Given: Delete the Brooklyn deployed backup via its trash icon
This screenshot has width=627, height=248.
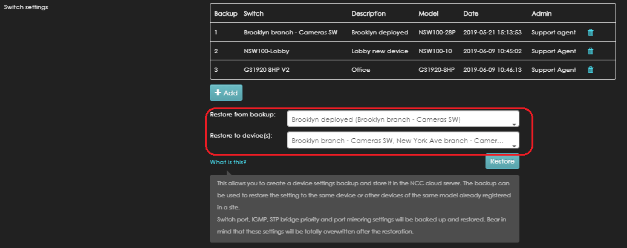Looking at the screenshot, I should (591, 33).
